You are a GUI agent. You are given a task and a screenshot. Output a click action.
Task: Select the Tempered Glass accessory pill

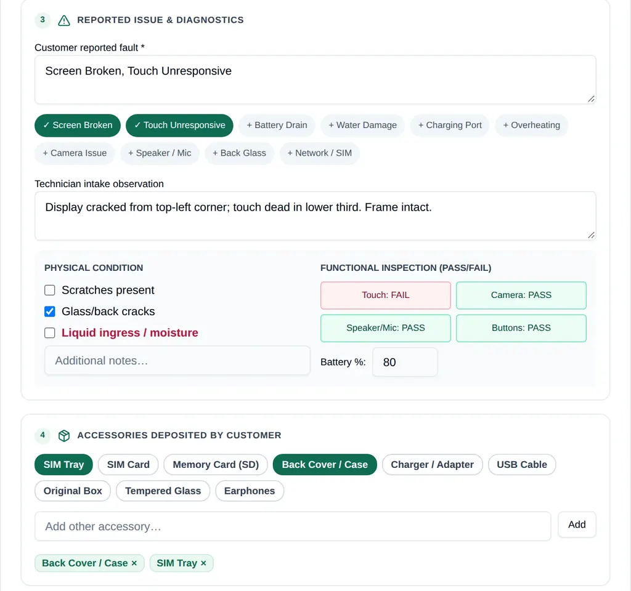[x=163, y=491]
